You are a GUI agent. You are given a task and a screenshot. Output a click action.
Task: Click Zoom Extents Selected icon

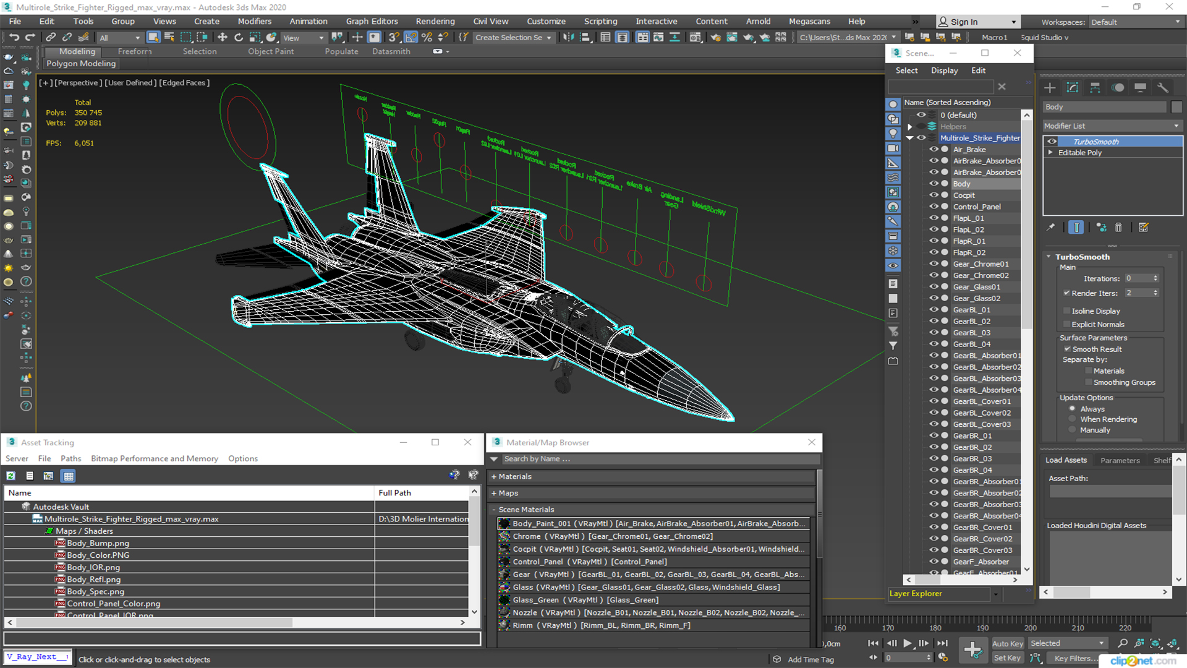[x=1155, y=643]
